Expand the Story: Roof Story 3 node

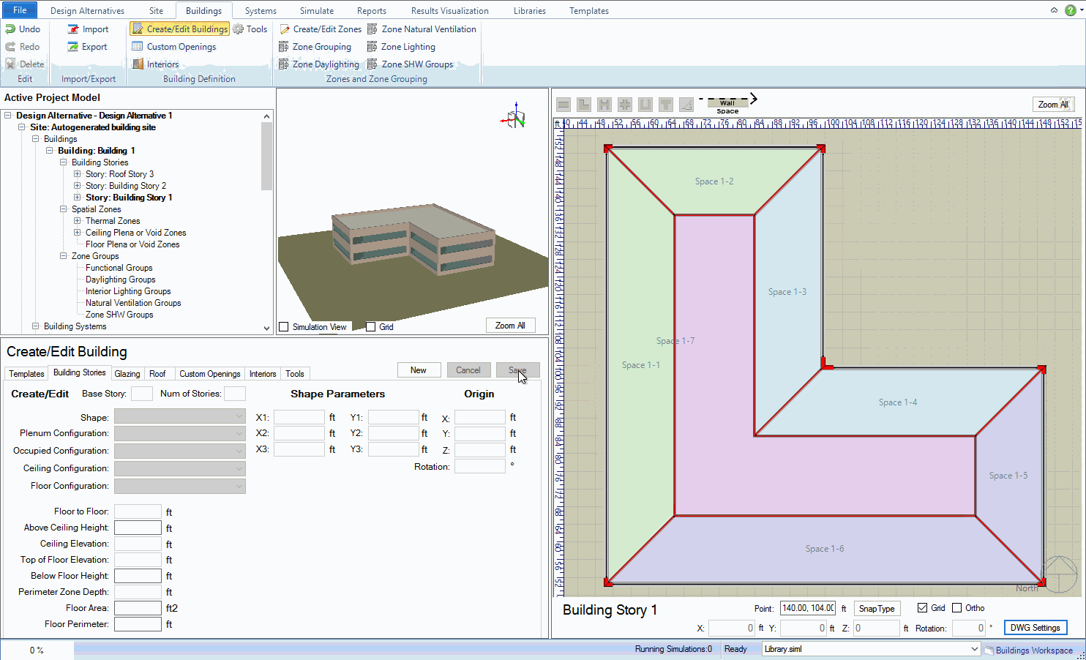(78, 174)
